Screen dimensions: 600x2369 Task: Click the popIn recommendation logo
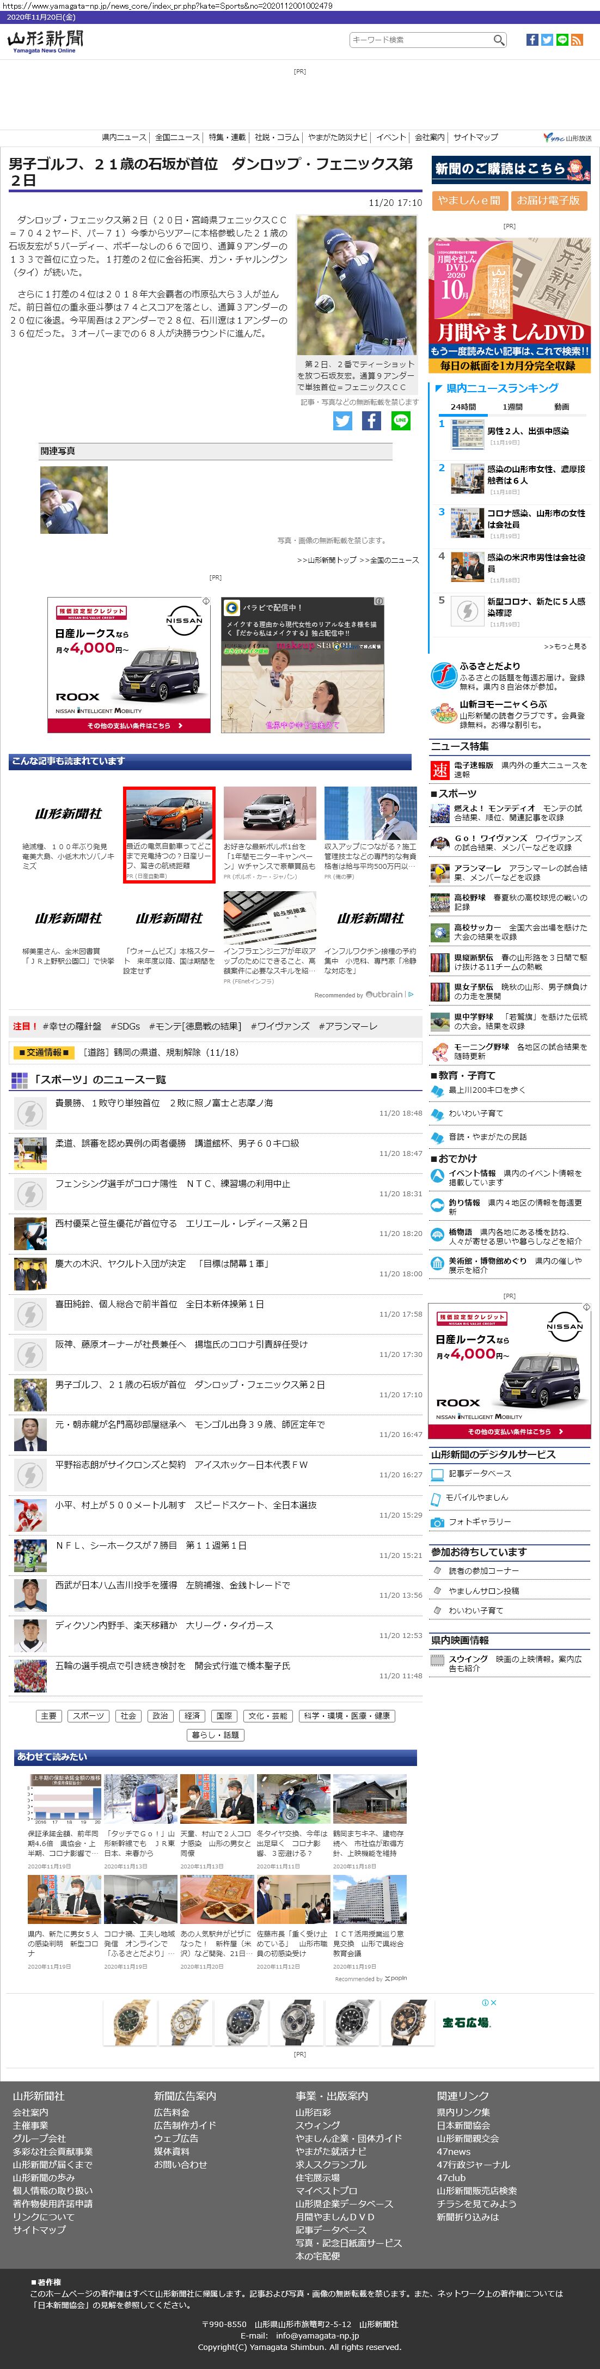click(395, 1977)
